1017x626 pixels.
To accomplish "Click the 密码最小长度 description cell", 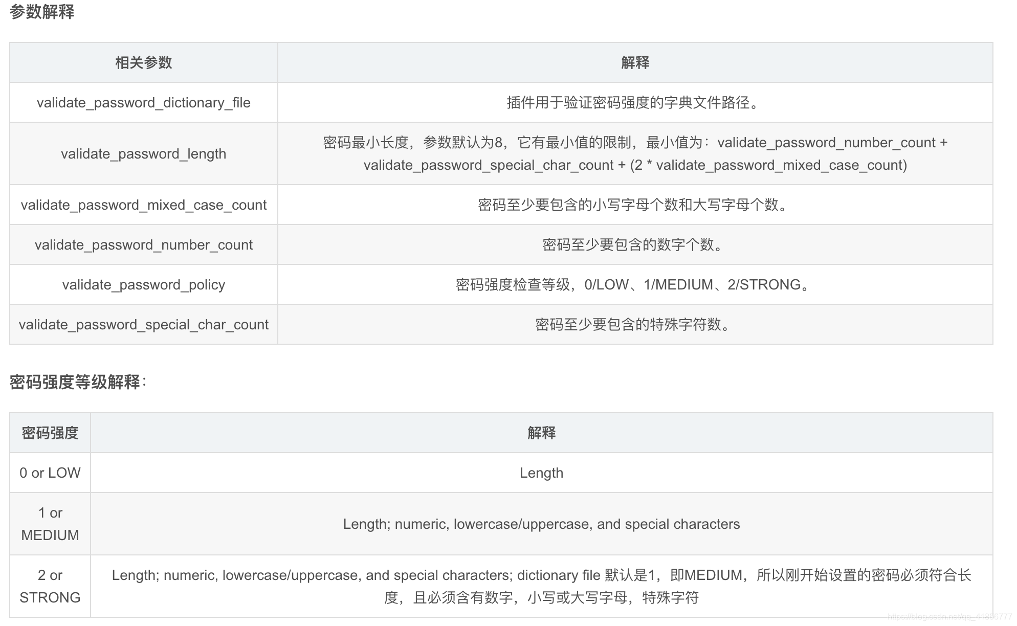I will tap(635, 153).
